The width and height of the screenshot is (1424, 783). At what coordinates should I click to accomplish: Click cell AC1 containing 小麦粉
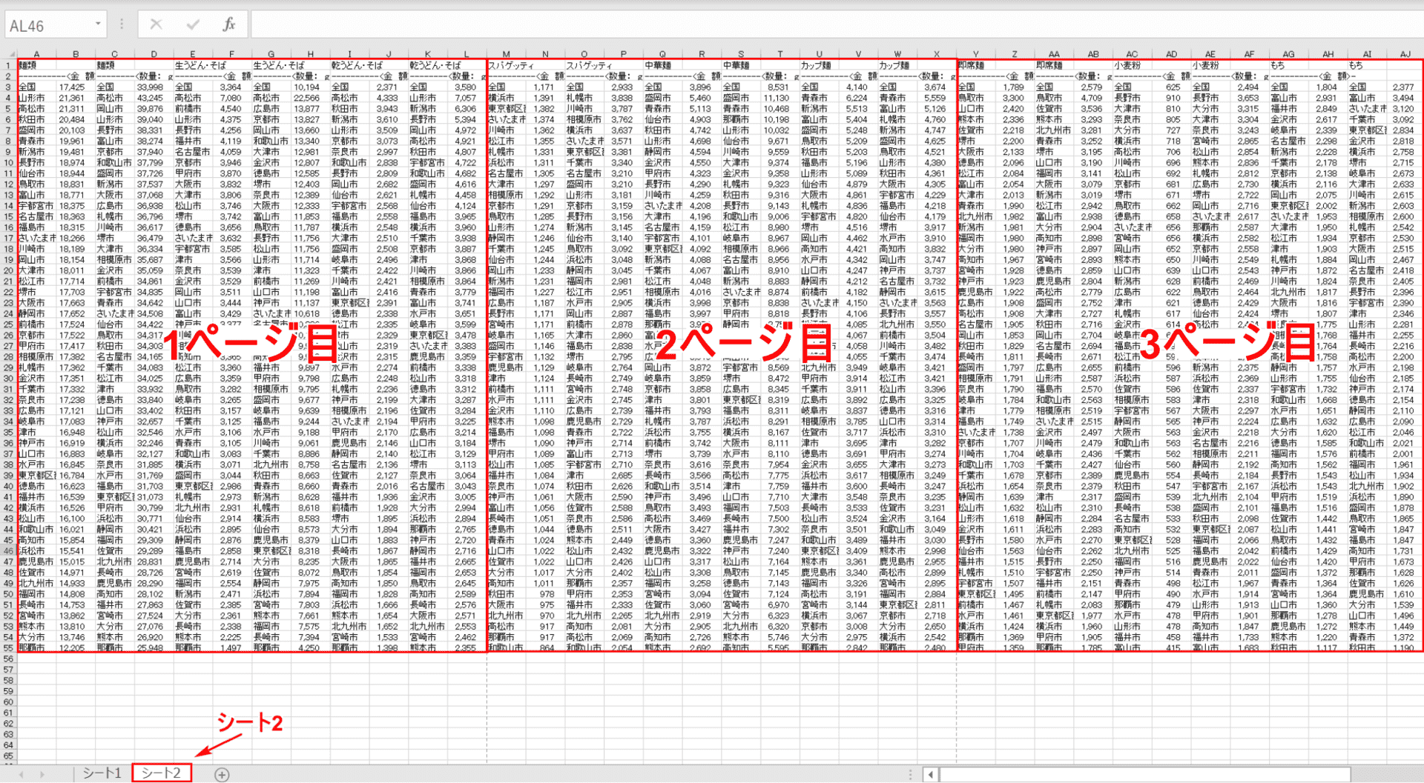[1132, 65]
